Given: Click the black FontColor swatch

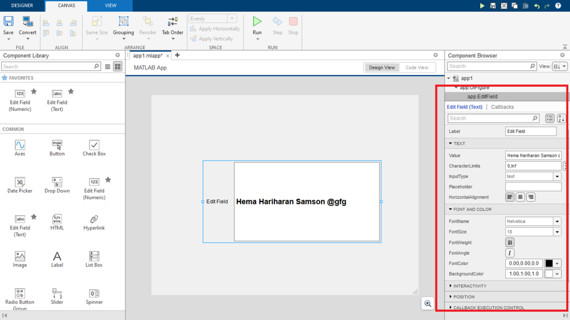Looking at the screenshot, I should (549, 264).
